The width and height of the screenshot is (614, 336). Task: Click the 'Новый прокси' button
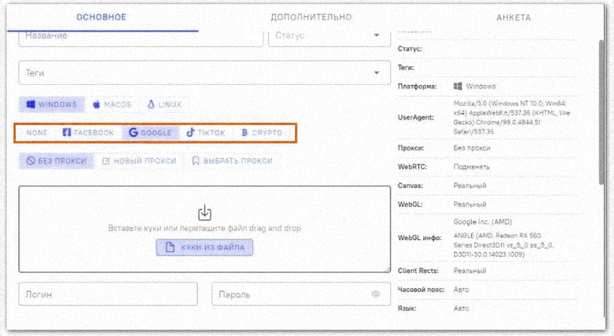pos(139,160)
